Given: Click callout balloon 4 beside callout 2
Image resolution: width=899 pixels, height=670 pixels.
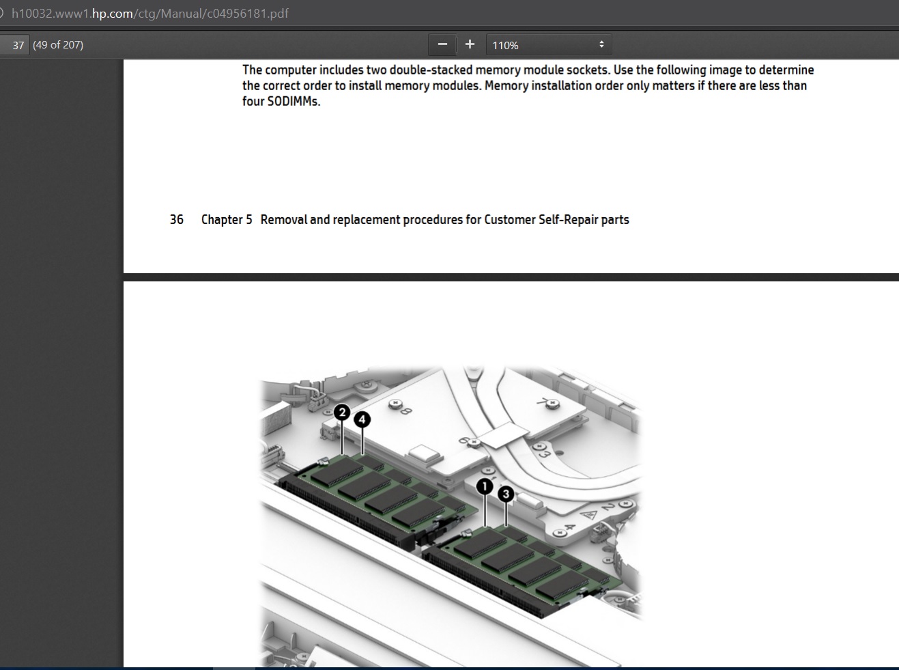Looking at the screenshot, I should (361, 420).
